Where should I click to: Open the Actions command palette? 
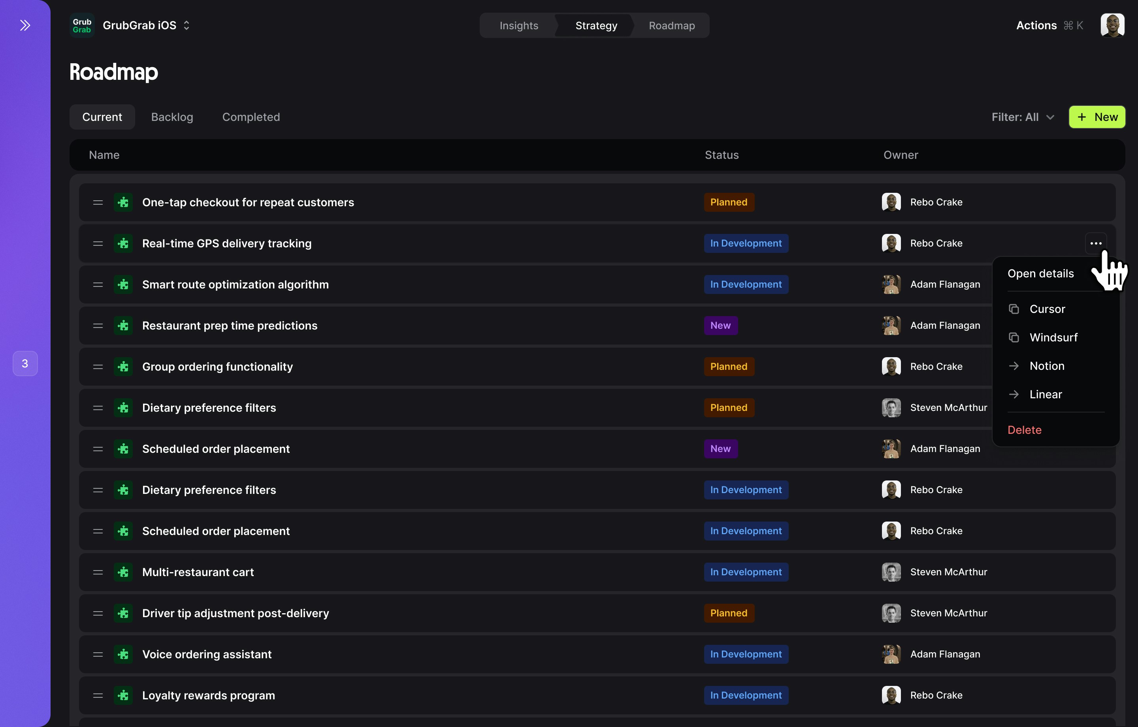(1036, 25)
